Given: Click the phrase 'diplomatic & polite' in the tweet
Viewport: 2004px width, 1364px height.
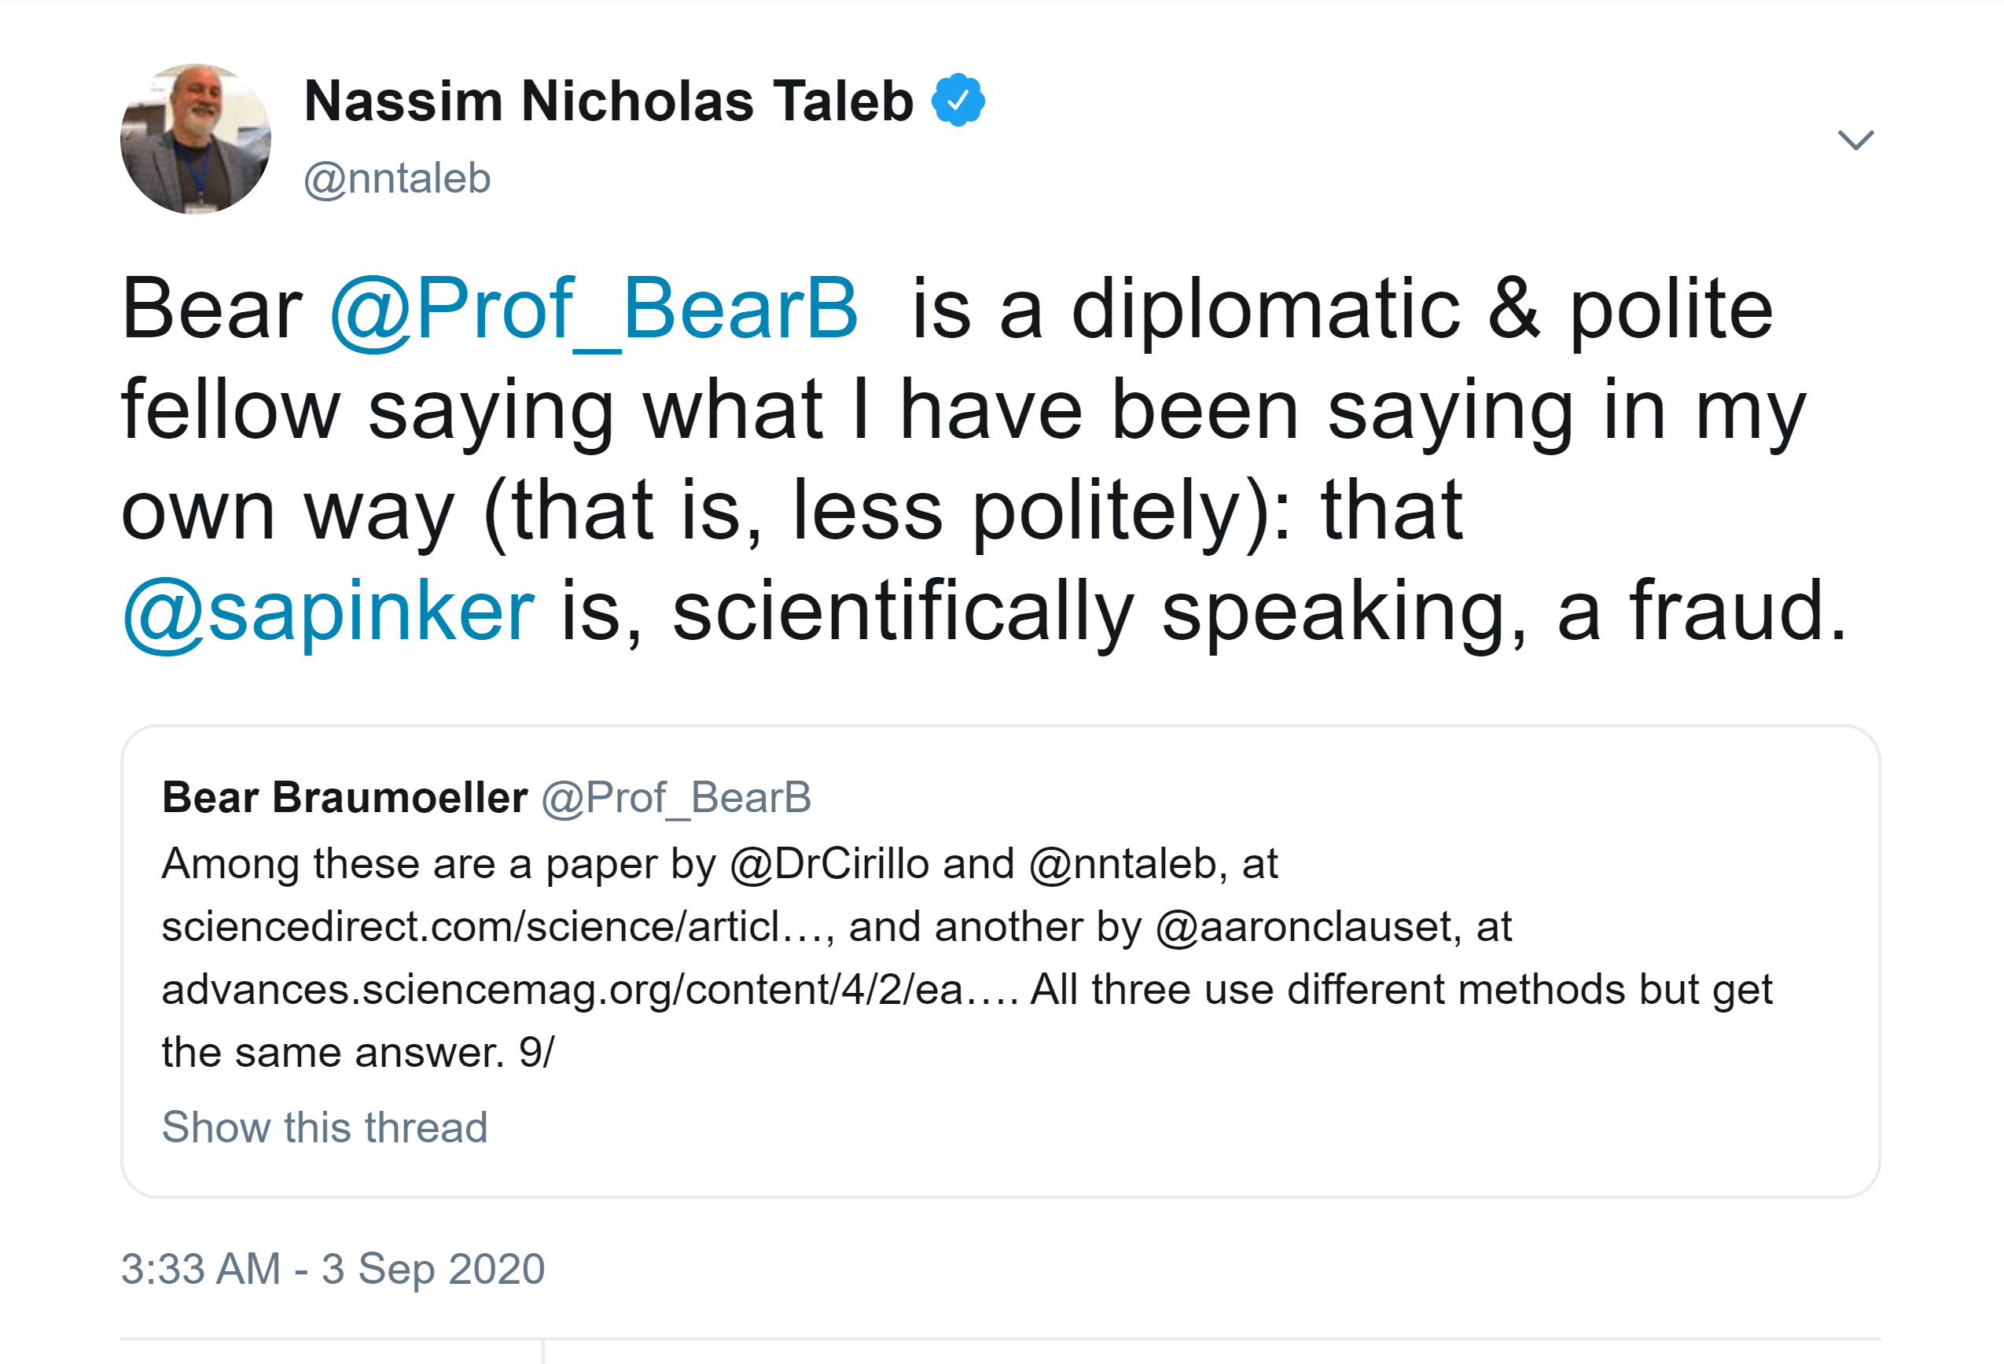Looking at the screenshot, I should pos(1421,309).
